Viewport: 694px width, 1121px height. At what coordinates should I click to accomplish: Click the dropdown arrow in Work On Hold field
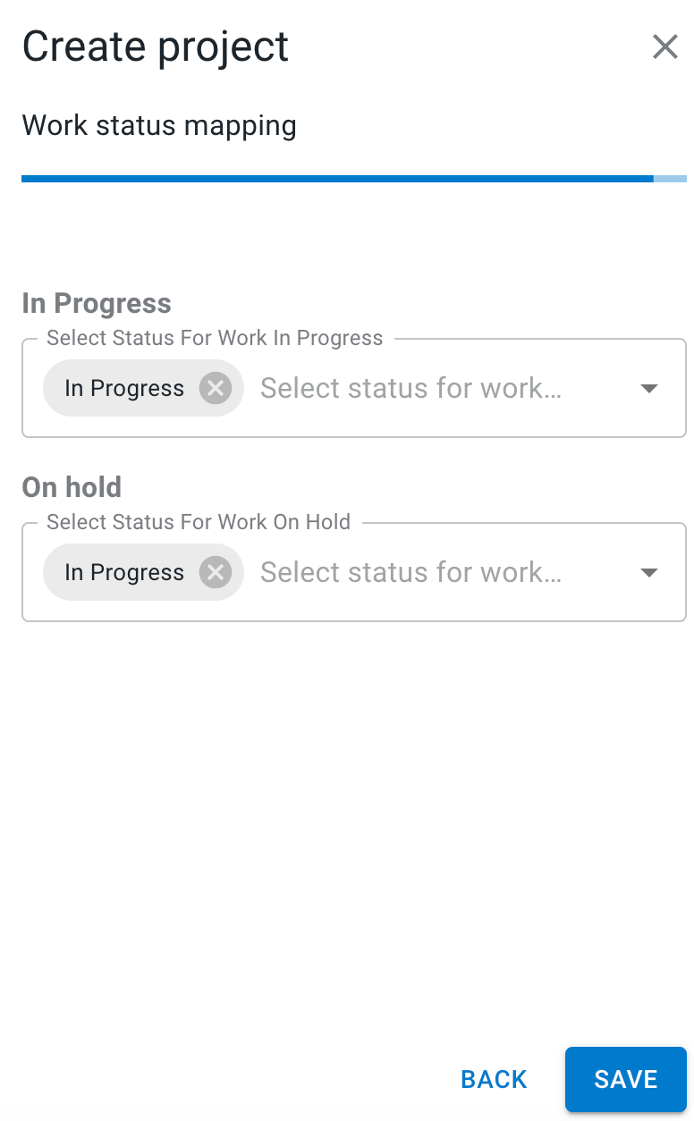coord(648,572)
